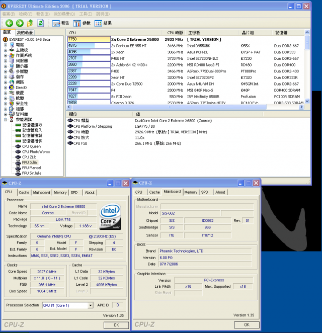Switch to Cache tab in left CPU-Z window
This screenshot has width=322, height=333.
pos(24,193)
